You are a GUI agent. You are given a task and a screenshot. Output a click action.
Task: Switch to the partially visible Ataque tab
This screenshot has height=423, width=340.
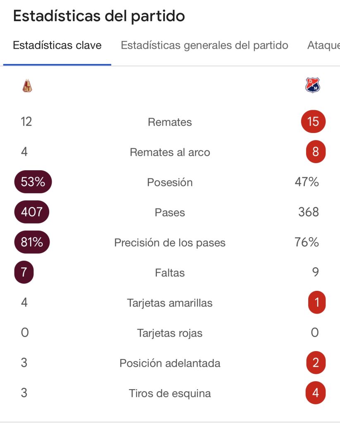tap(323, 45)
